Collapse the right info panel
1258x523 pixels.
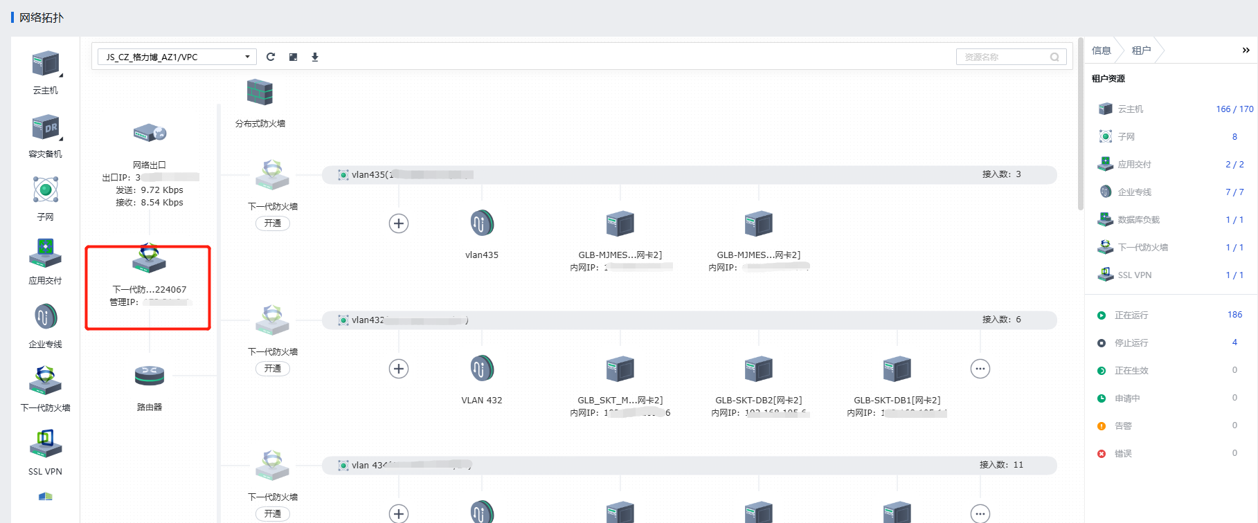pos(1246,51)
